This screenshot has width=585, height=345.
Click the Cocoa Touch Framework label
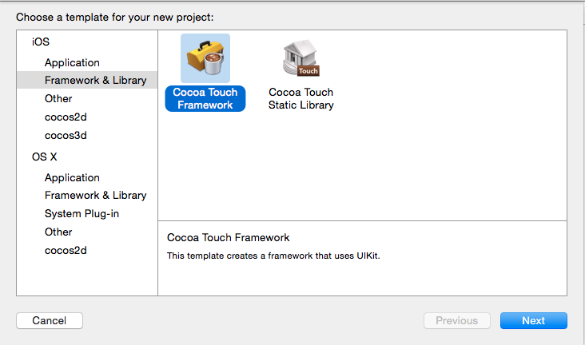(x=205, y=99)
